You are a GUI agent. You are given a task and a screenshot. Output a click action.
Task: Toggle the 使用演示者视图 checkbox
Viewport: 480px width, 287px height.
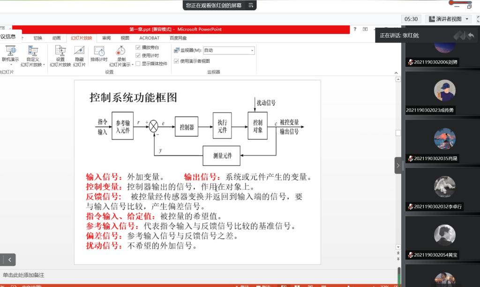[176, 61]
